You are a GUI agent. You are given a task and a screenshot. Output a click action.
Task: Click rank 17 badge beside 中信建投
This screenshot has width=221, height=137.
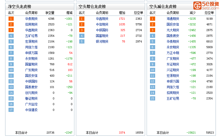(11, 110)
